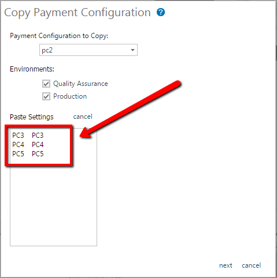Screen dimensions: 277x278
Task: Click the arrow on the pc2 dropdown
Action: 132,50
